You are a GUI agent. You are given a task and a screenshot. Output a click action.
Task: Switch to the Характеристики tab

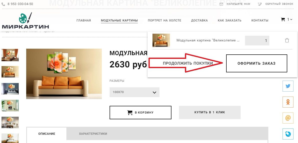pyautogui.click(x=93, y=134)
